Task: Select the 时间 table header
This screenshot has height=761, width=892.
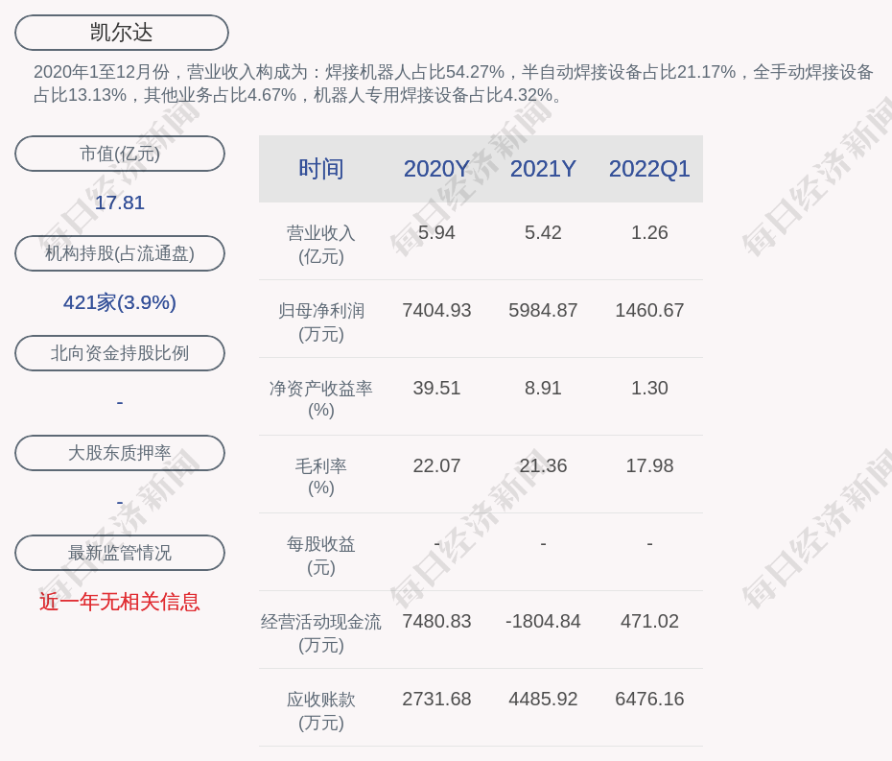Action: coord(321,169)
